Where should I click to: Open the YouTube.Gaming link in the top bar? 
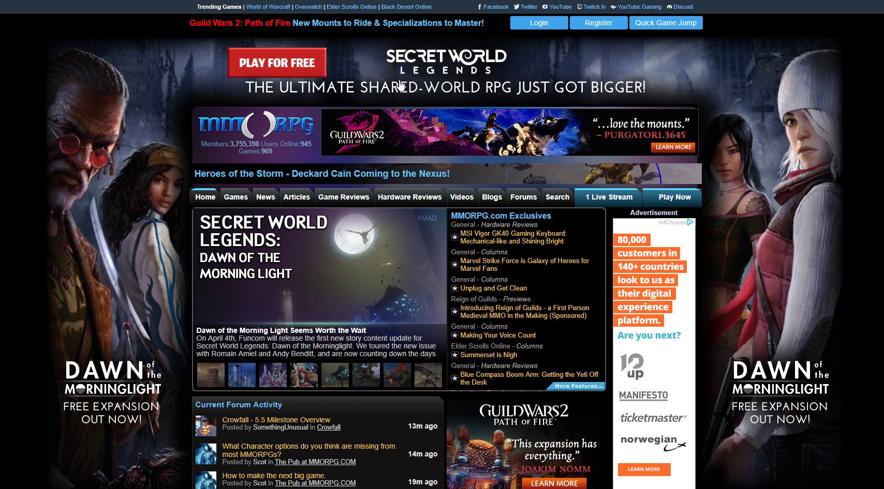coord(636,7)
